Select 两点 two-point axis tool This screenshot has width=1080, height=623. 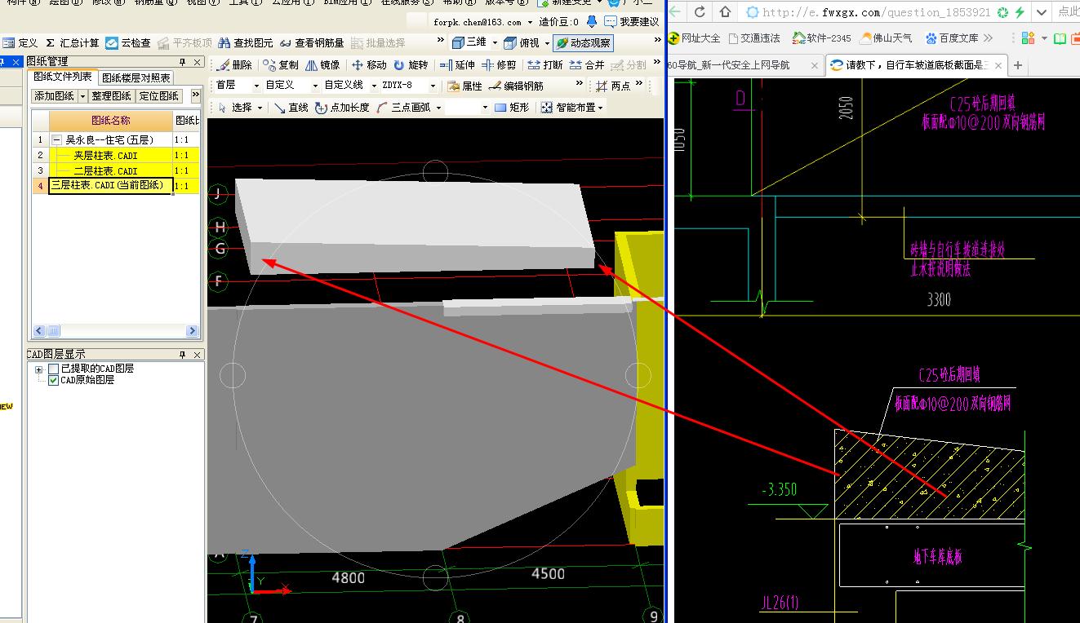(x=613, y=86)
